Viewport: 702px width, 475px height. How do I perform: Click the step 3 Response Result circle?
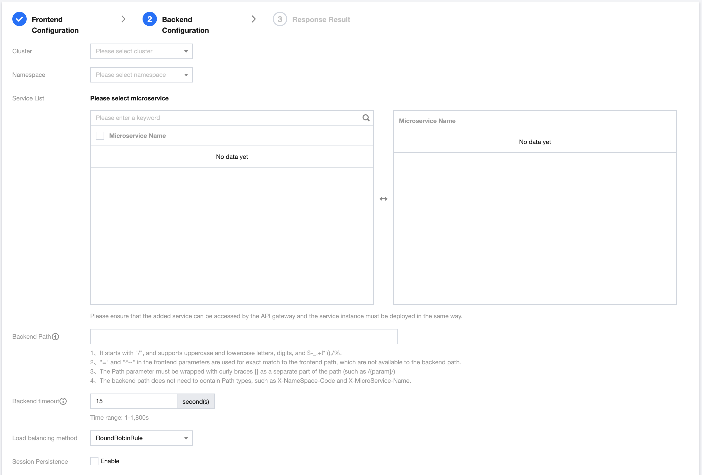(280, 19)
